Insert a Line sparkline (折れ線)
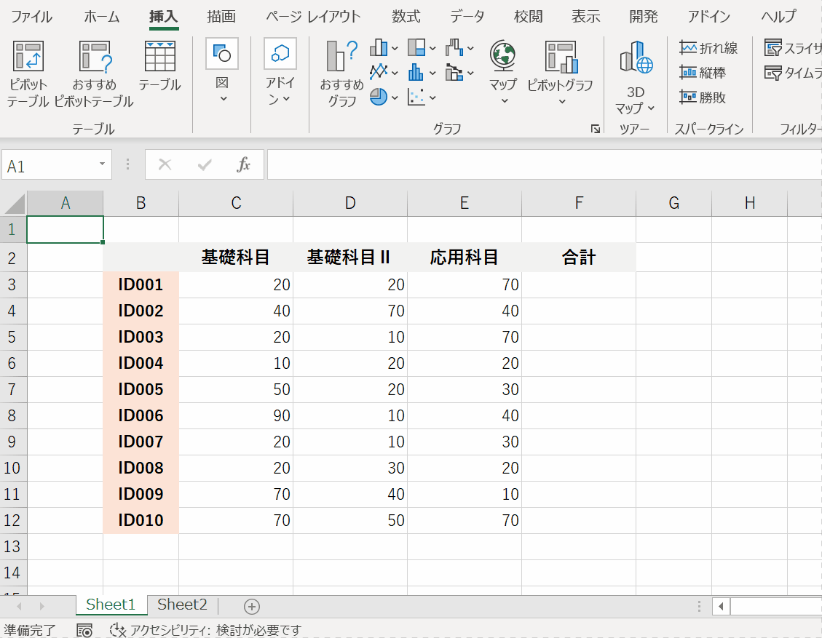 click(708, 48)
